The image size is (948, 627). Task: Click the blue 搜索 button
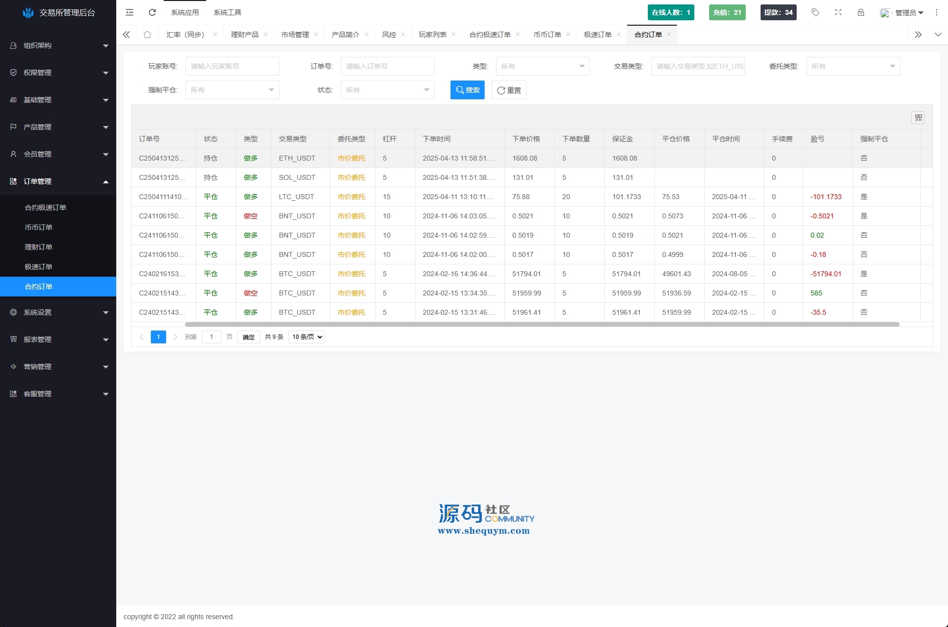coord(467,90)
